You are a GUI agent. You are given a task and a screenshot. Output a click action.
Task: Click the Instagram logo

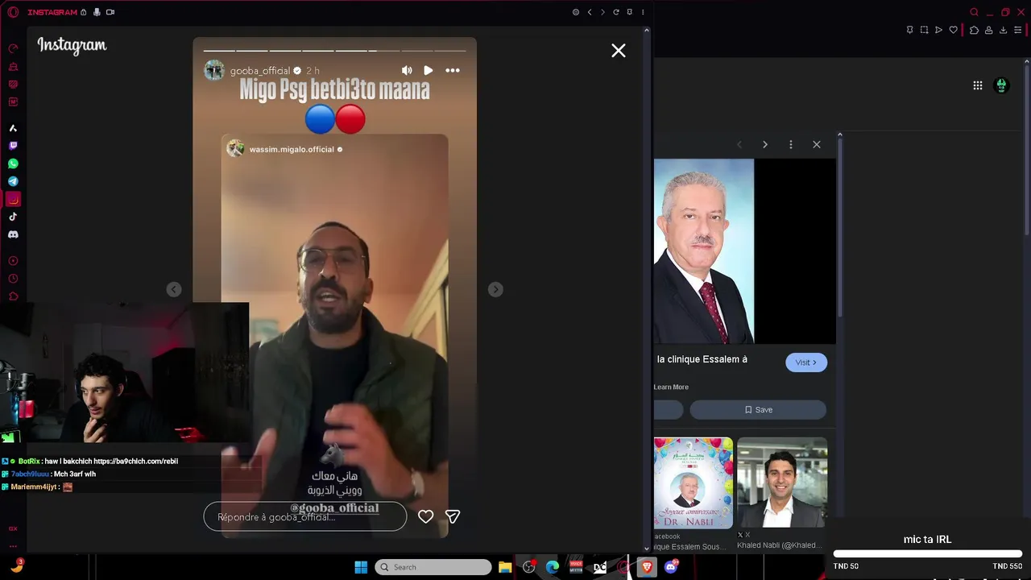72,46
